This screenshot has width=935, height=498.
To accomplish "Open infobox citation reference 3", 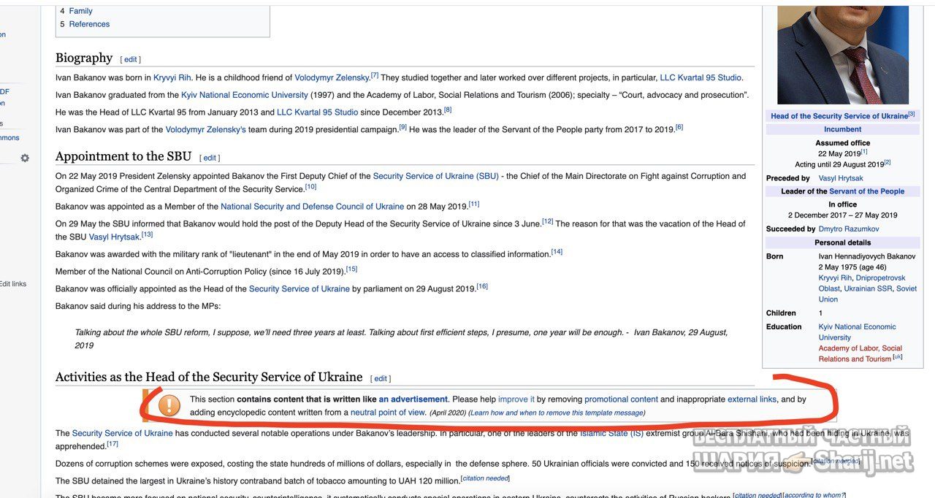I will 912,114.
